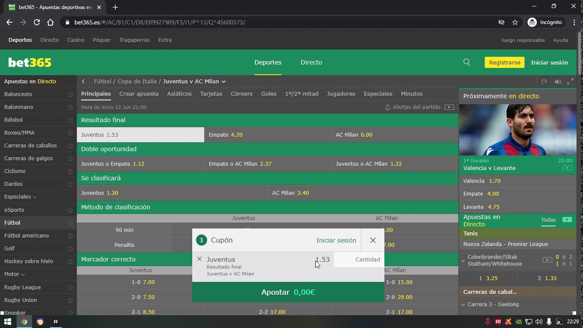Open the Windows Start menu
Screen dimensions: 583x328
point(7,322)
